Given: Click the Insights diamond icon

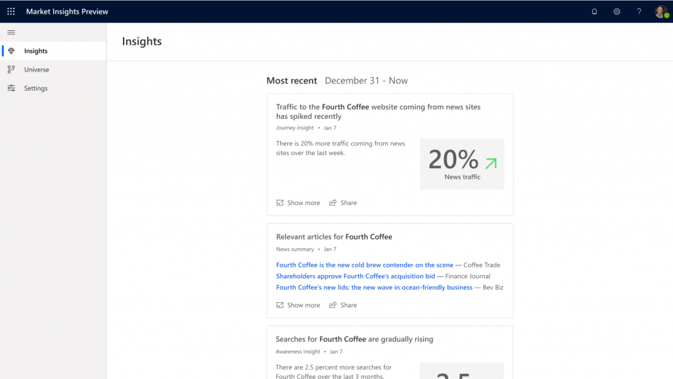Looking at the screenshot, I should point(11,51).
